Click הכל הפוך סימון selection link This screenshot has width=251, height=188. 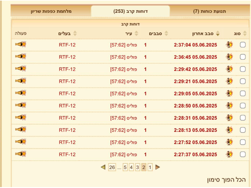click(226, 180)
